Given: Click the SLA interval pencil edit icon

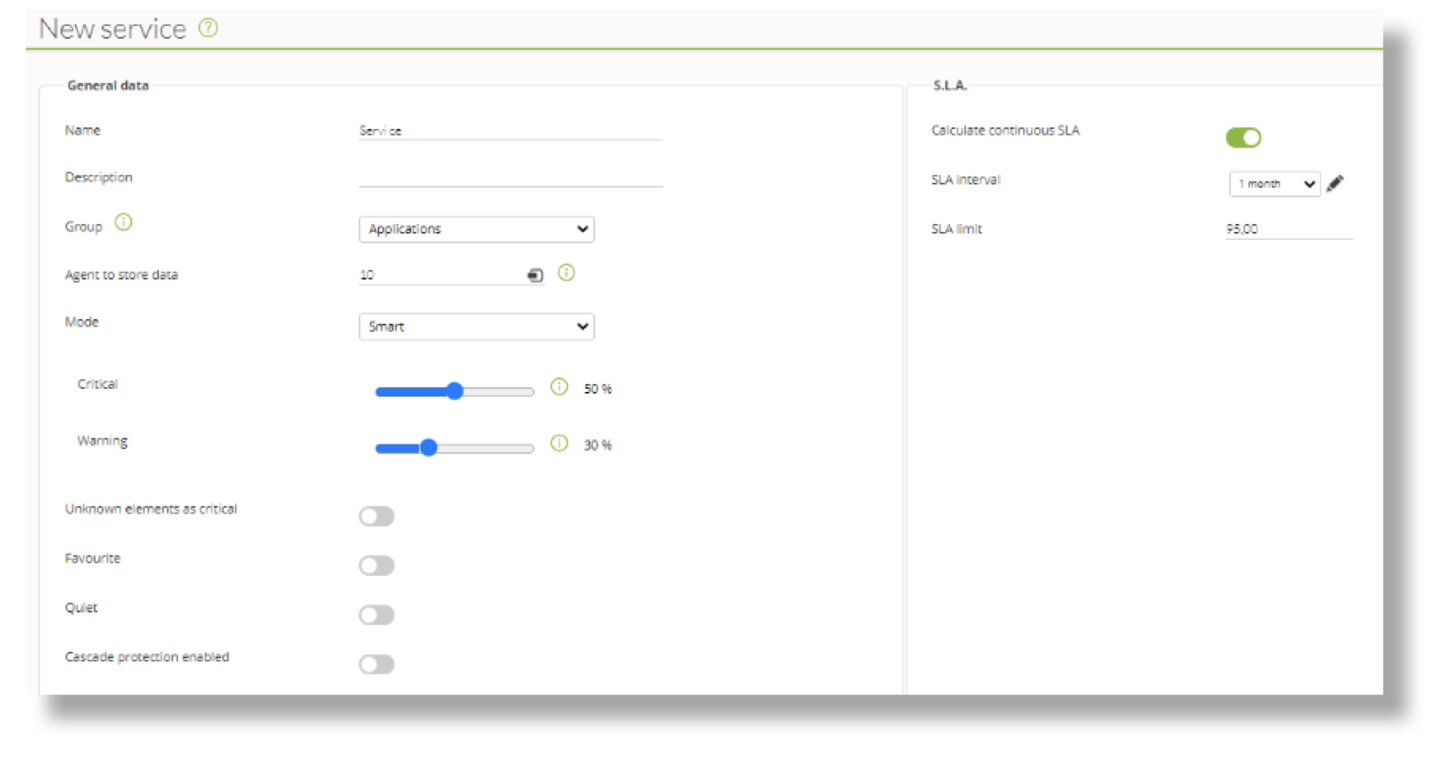Looking at the screenshot, I should (x=1335, y=183).
